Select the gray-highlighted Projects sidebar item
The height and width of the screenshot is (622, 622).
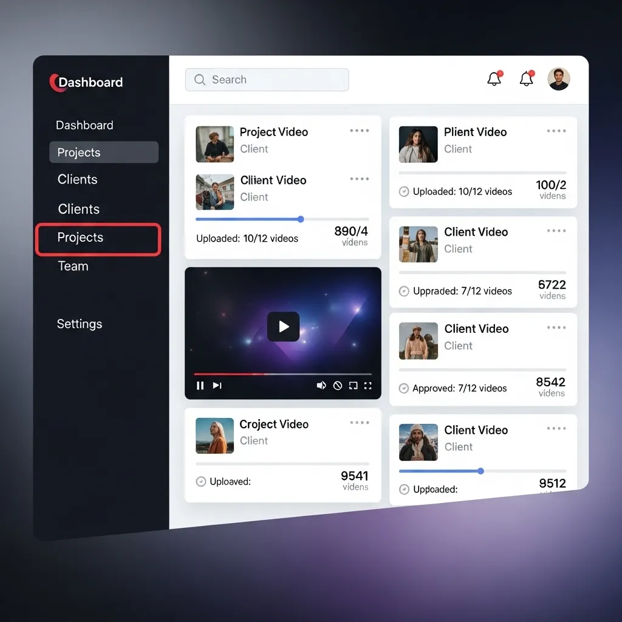[x=104, y=152]
